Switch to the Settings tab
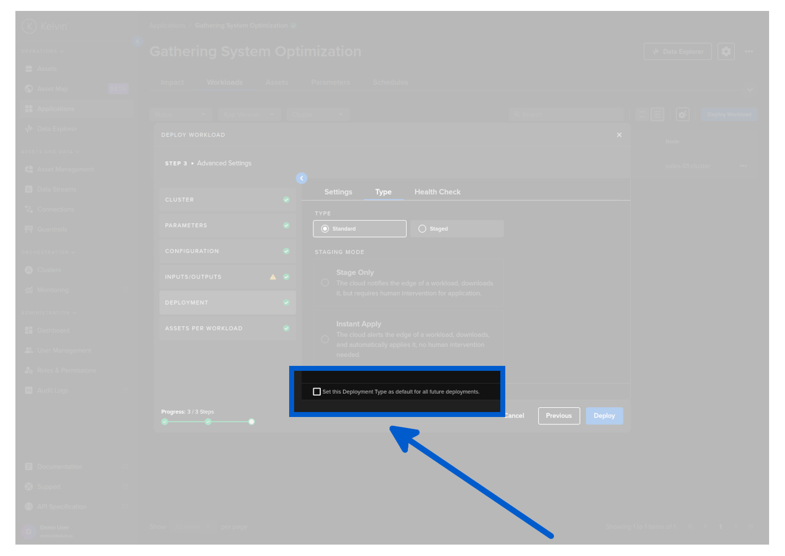Image resolution: width=785 pixels, height=556 pixels. pos(338,192)
